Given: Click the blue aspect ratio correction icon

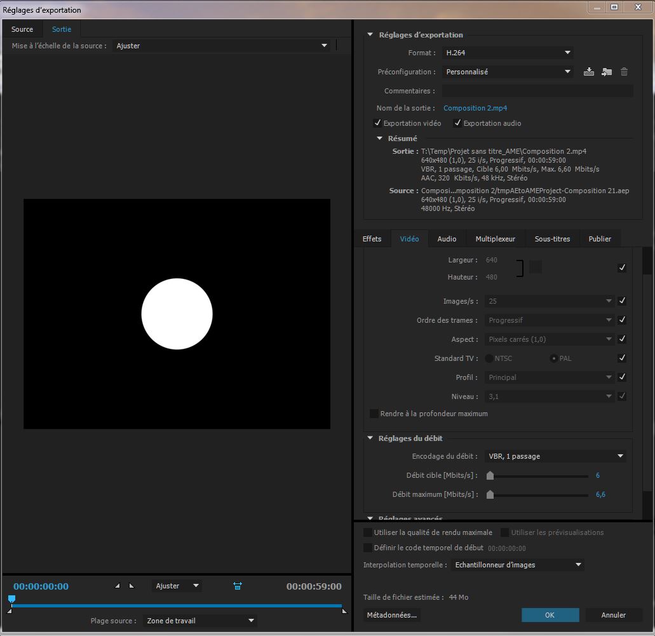Looking at the screenshot, I should click(238, 586).
